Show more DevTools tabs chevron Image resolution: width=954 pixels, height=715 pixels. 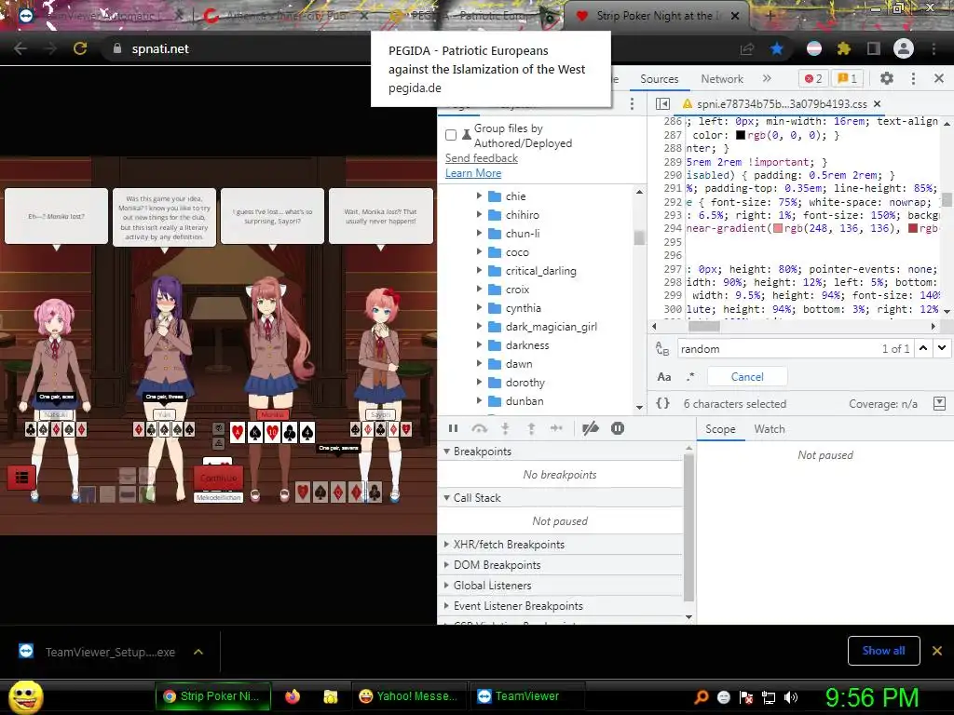[x=767, y=78]
